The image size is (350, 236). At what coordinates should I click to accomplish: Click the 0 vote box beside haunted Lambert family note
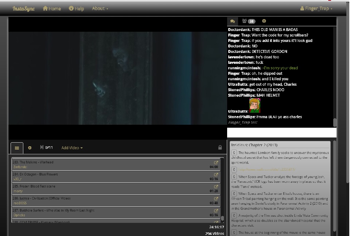[234, 153]
